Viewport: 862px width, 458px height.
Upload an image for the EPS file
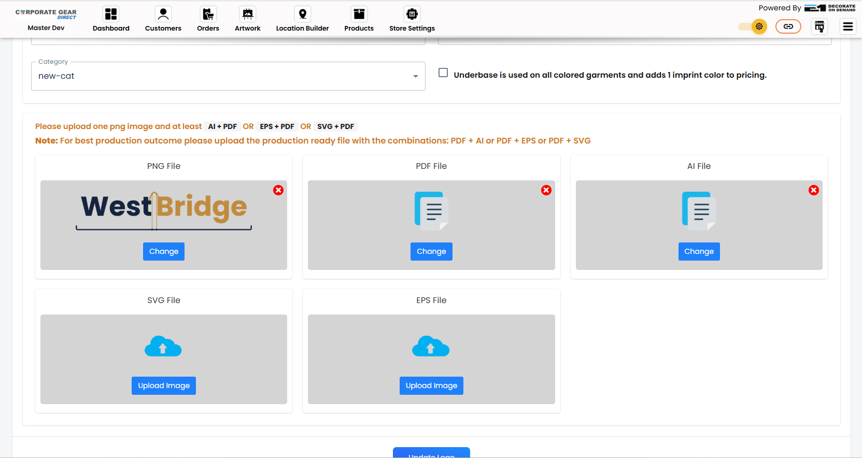431,385
